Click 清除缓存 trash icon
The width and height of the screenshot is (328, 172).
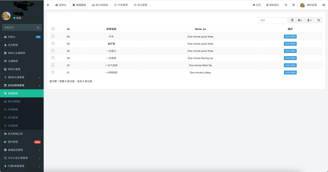268,5
